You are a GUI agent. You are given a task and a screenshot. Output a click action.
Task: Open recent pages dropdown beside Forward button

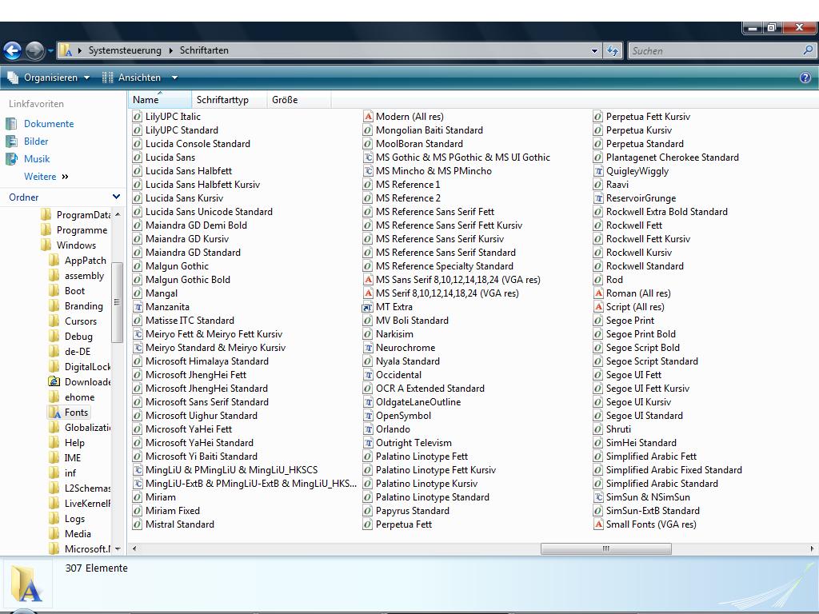(x=50, y=50)
